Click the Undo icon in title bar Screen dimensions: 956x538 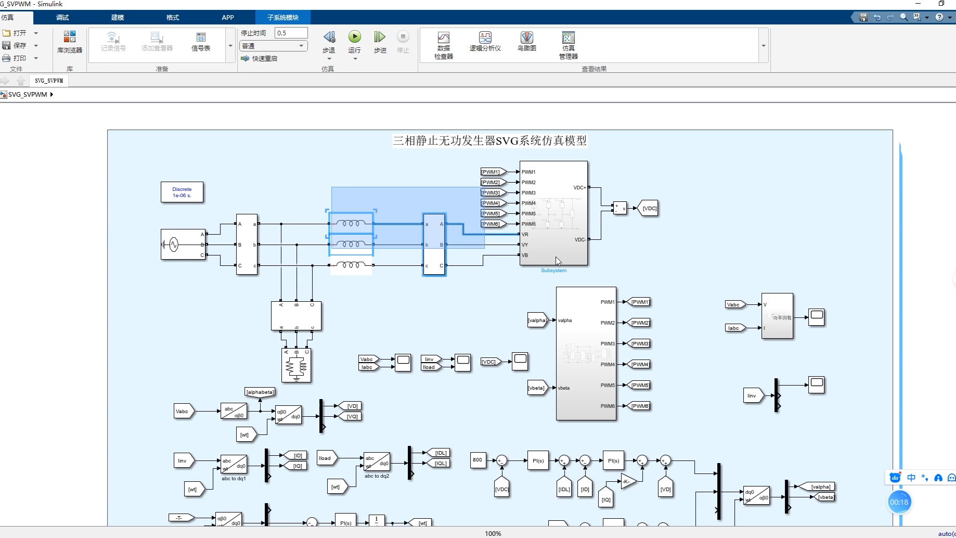(x=877, y=17)
